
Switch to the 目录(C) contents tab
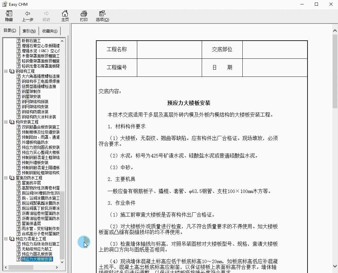(10, 30)
